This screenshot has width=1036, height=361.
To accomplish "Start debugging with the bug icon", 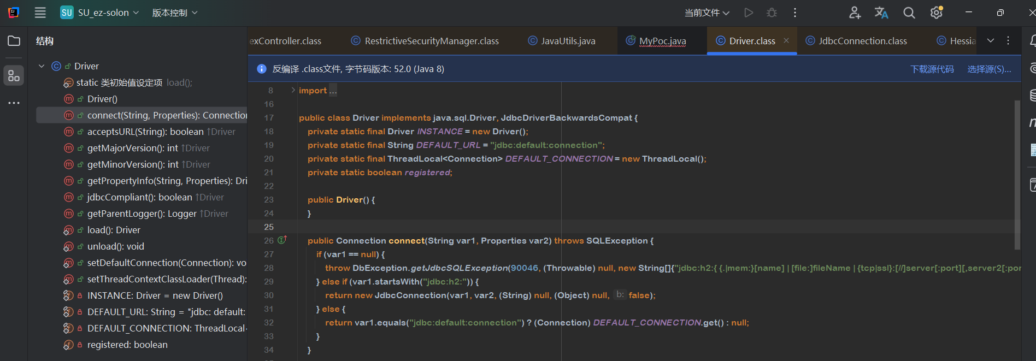I will tap(772, 13).
